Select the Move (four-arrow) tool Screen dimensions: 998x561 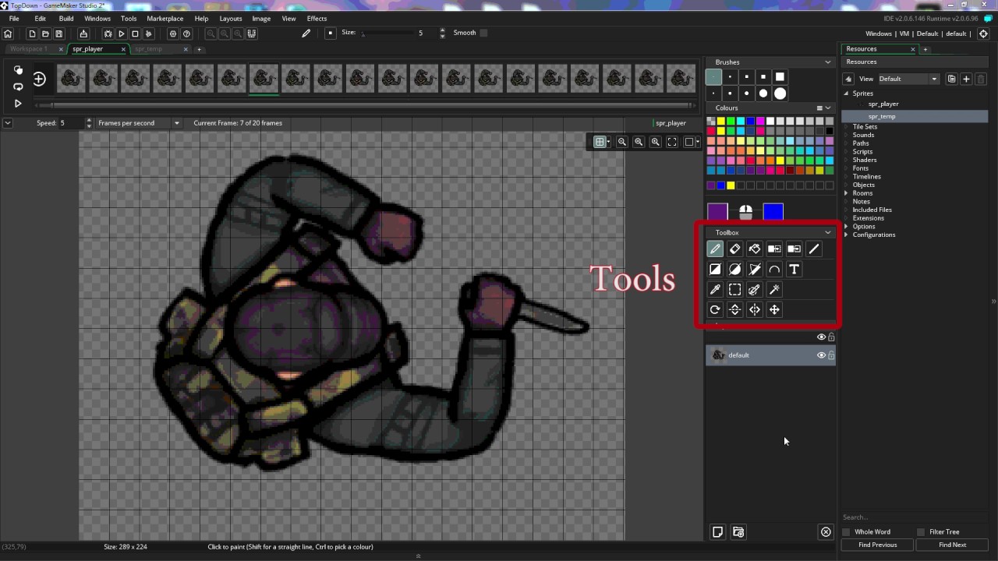point(774,310)
